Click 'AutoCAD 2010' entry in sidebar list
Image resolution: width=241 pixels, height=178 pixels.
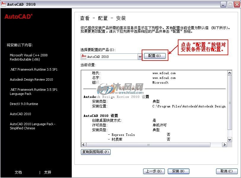click(20, 114)
